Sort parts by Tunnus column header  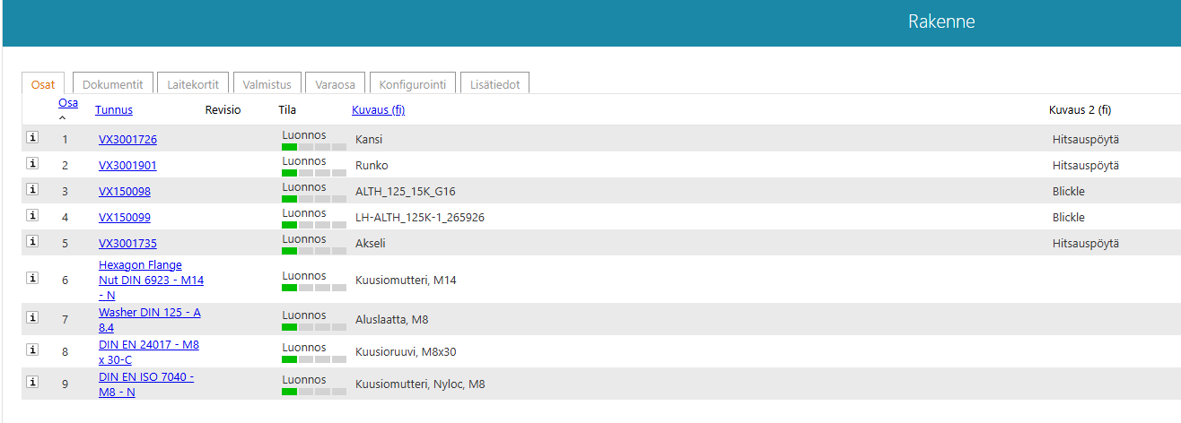point(114,110)
